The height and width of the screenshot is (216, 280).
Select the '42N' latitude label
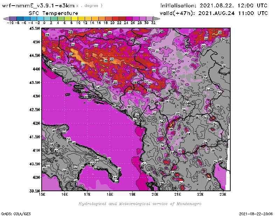[36, 123]
